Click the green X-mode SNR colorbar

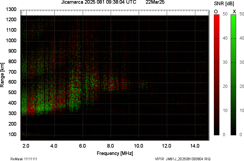click(233, 75)
